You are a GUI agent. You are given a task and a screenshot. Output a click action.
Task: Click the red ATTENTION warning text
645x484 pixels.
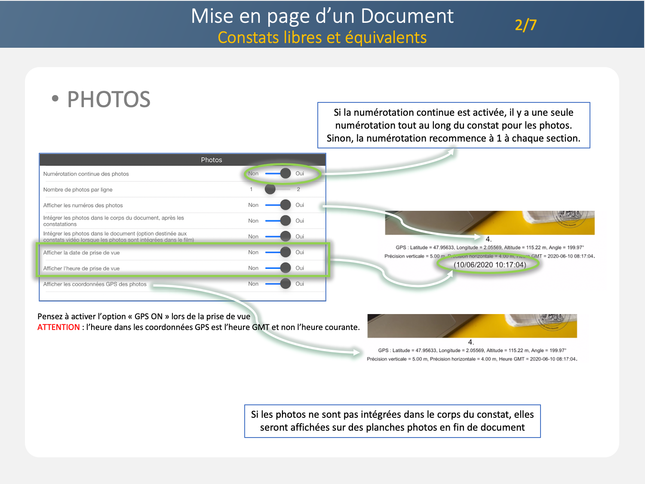point(58,327)
